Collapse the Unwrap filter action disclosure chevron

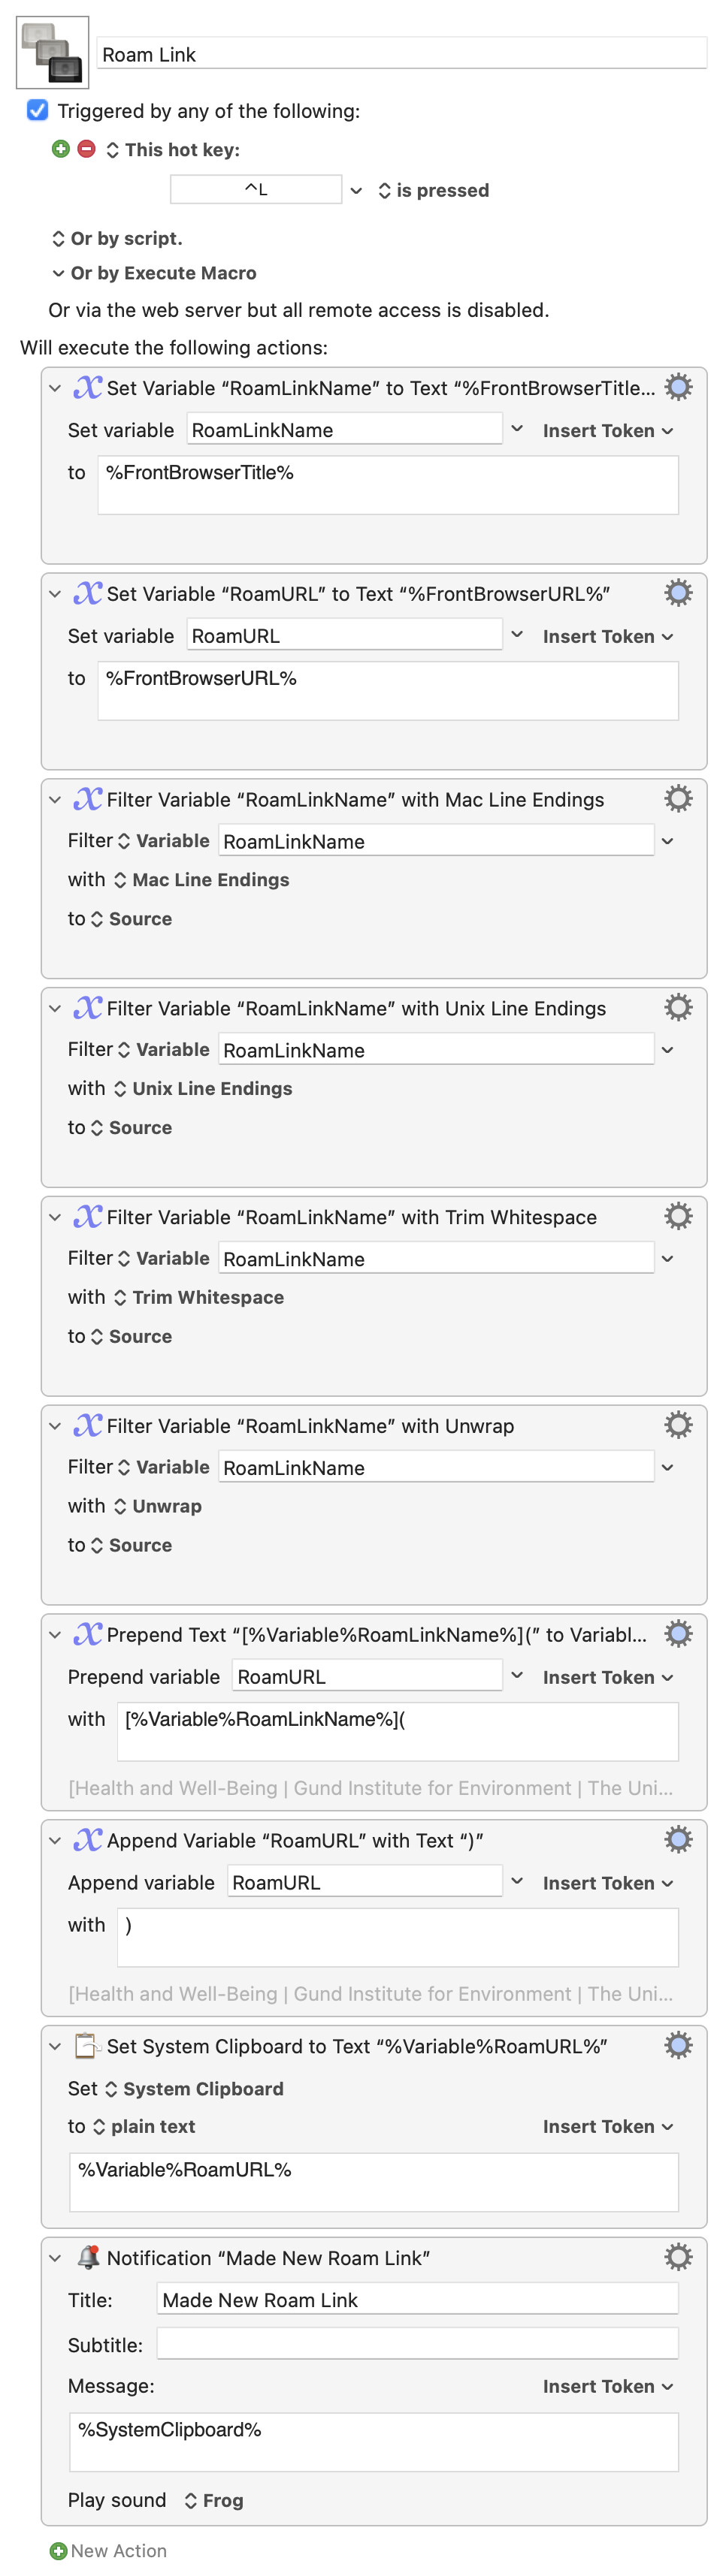tap(55, 1425)
